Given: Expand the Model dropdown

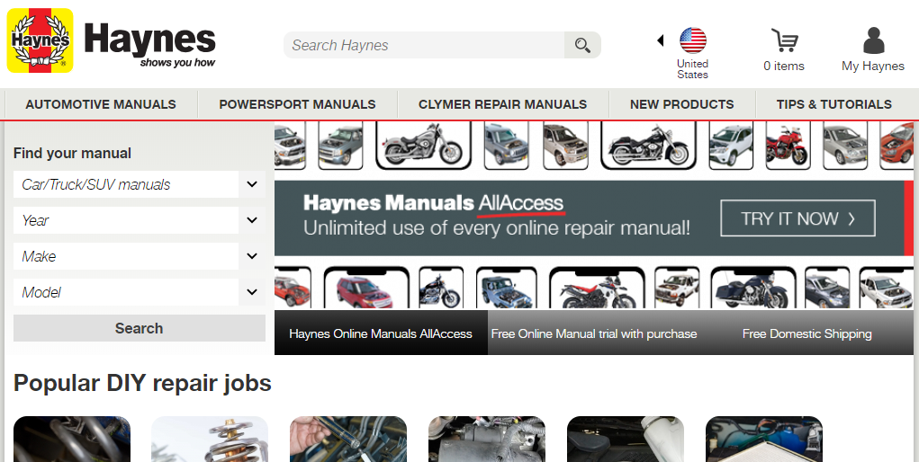Looking at the screenshot, I should pos(140,292).
